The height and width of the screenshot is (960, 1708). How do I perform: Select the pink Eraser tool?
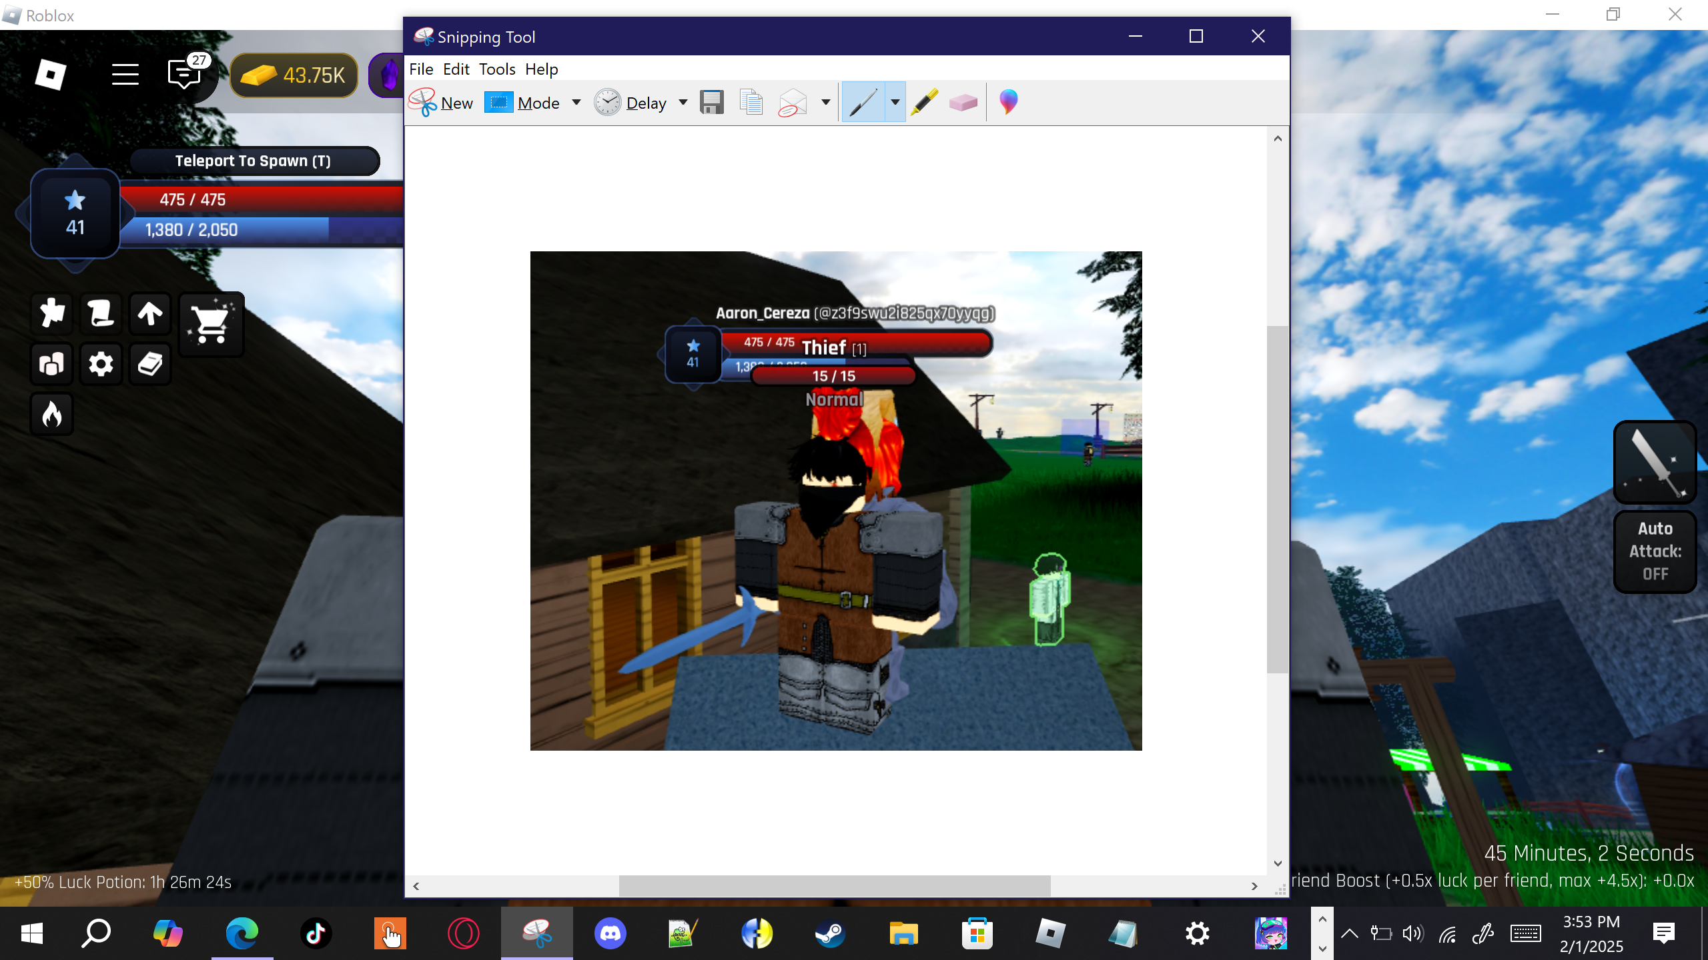963,103
